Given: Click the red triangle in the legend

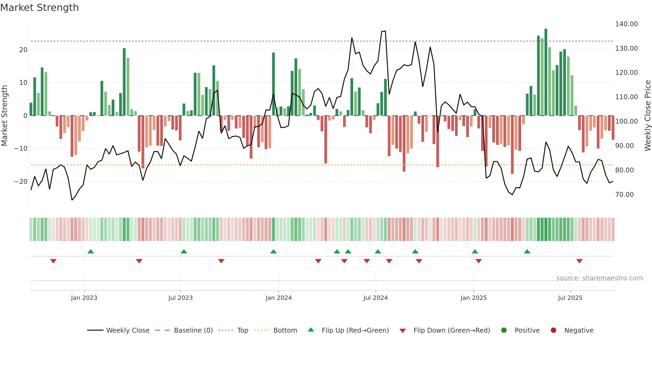Looking at the screenshot, I should coord(403,331).
